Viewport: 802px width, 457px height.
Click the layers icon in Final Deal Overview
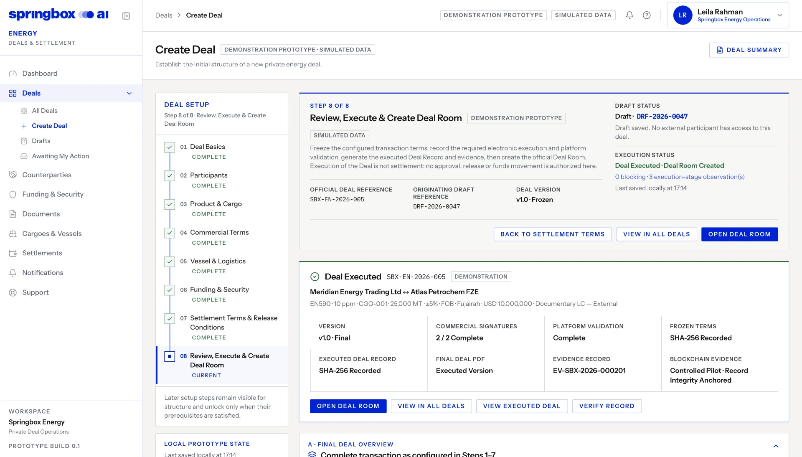pyautogui.click(x=312, y=454)
